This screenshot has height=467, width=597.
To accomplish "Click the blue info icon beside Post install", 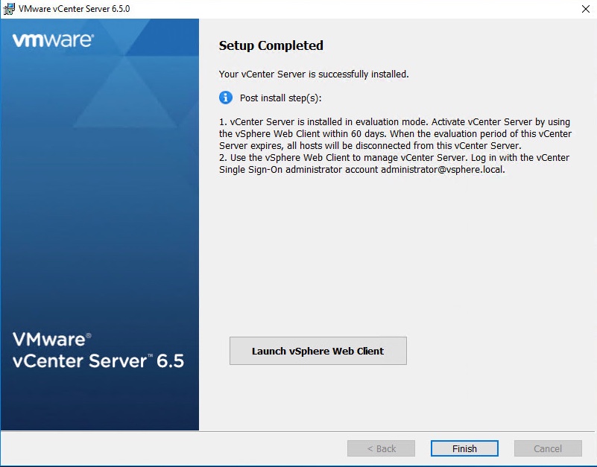I will coord(226,98).
